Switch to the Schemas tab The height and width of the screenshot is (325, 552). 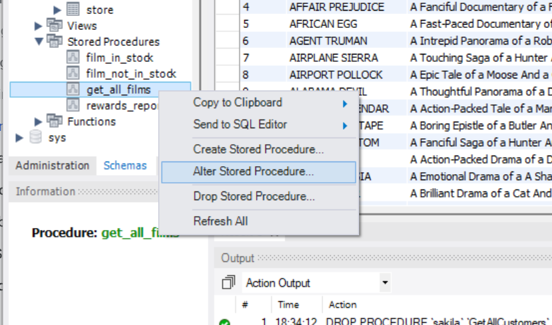pyautogui.click(x=125, y=165)
